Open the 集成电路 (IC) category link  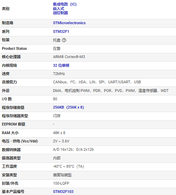[65, 4]
